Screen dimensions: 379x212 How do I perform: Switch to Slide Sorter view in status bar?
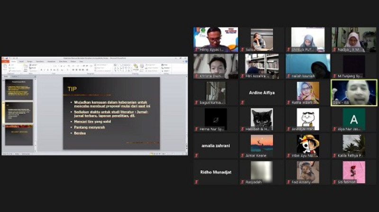click(x=154, y=153)
